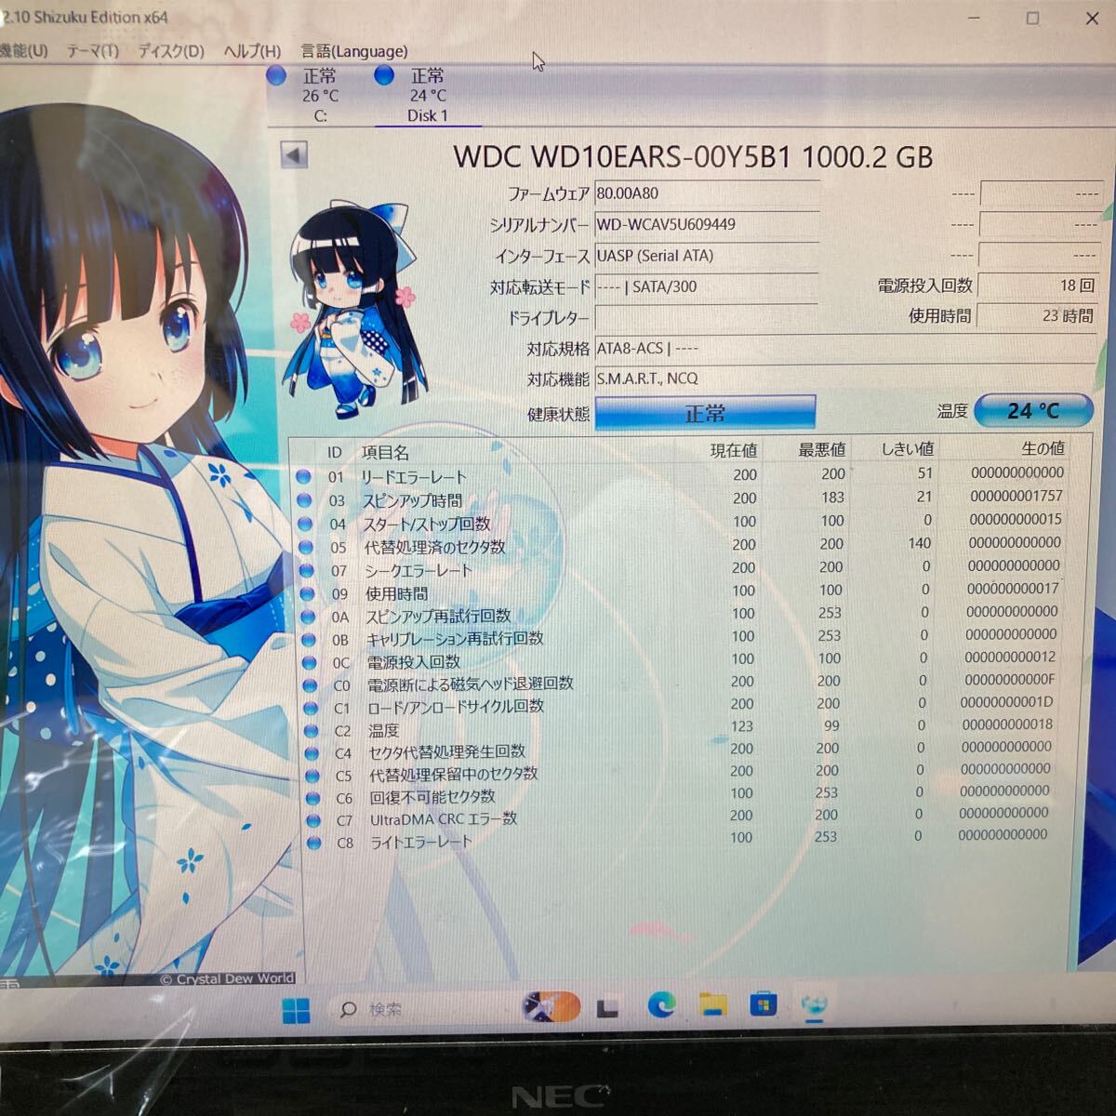Select the 代替処理済のセクタ数 attribute name
1116x1116 pixels.
434,547
